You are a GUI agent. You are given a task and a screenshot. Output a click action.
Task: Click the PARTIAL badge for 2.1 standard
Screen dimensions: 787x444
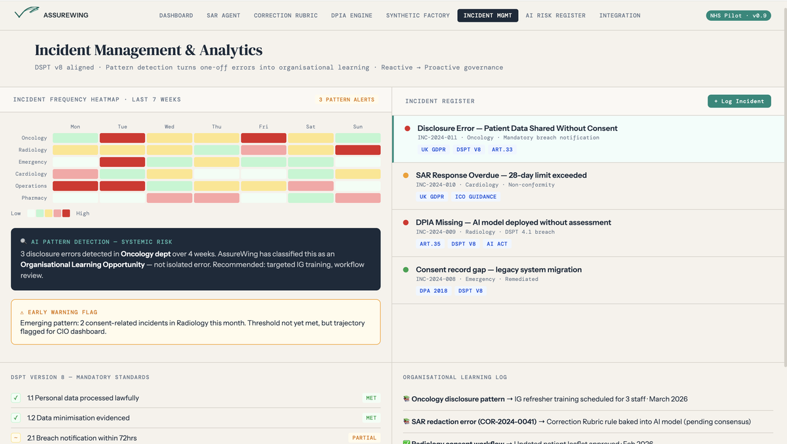pos(365,437)
